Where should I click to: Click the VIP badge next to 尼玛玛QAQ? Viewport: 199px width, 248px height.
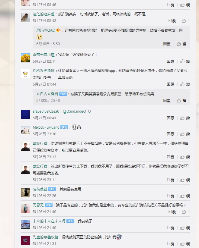pyautogui.click(x=59, y=30)
